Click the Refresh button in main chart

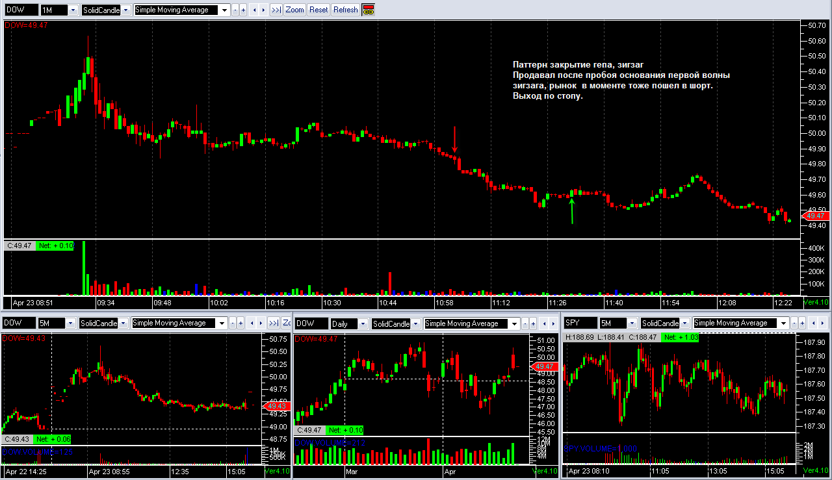(x=346, y=10)
